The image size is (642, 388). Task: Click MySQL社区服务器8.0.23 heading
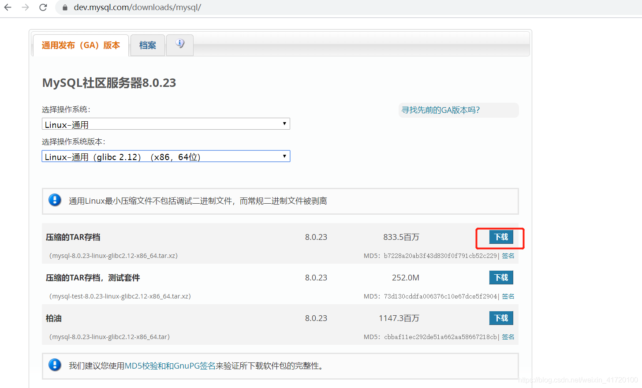click(x=109, y=83)
